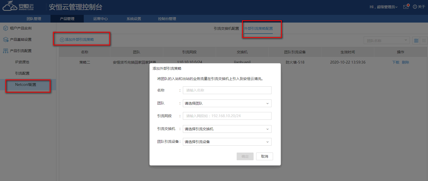Select the 外部引流策略配置 tab
This screenshot has height=181, width=428.
point(258,28)
